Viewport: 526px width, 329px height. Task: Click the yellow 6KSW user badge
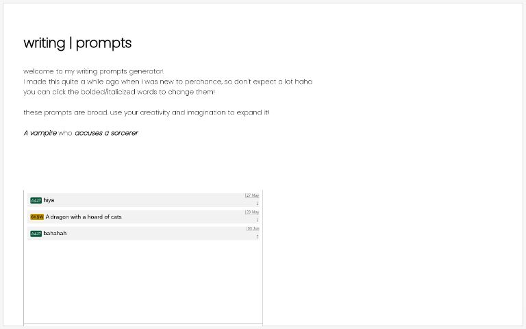37,217
